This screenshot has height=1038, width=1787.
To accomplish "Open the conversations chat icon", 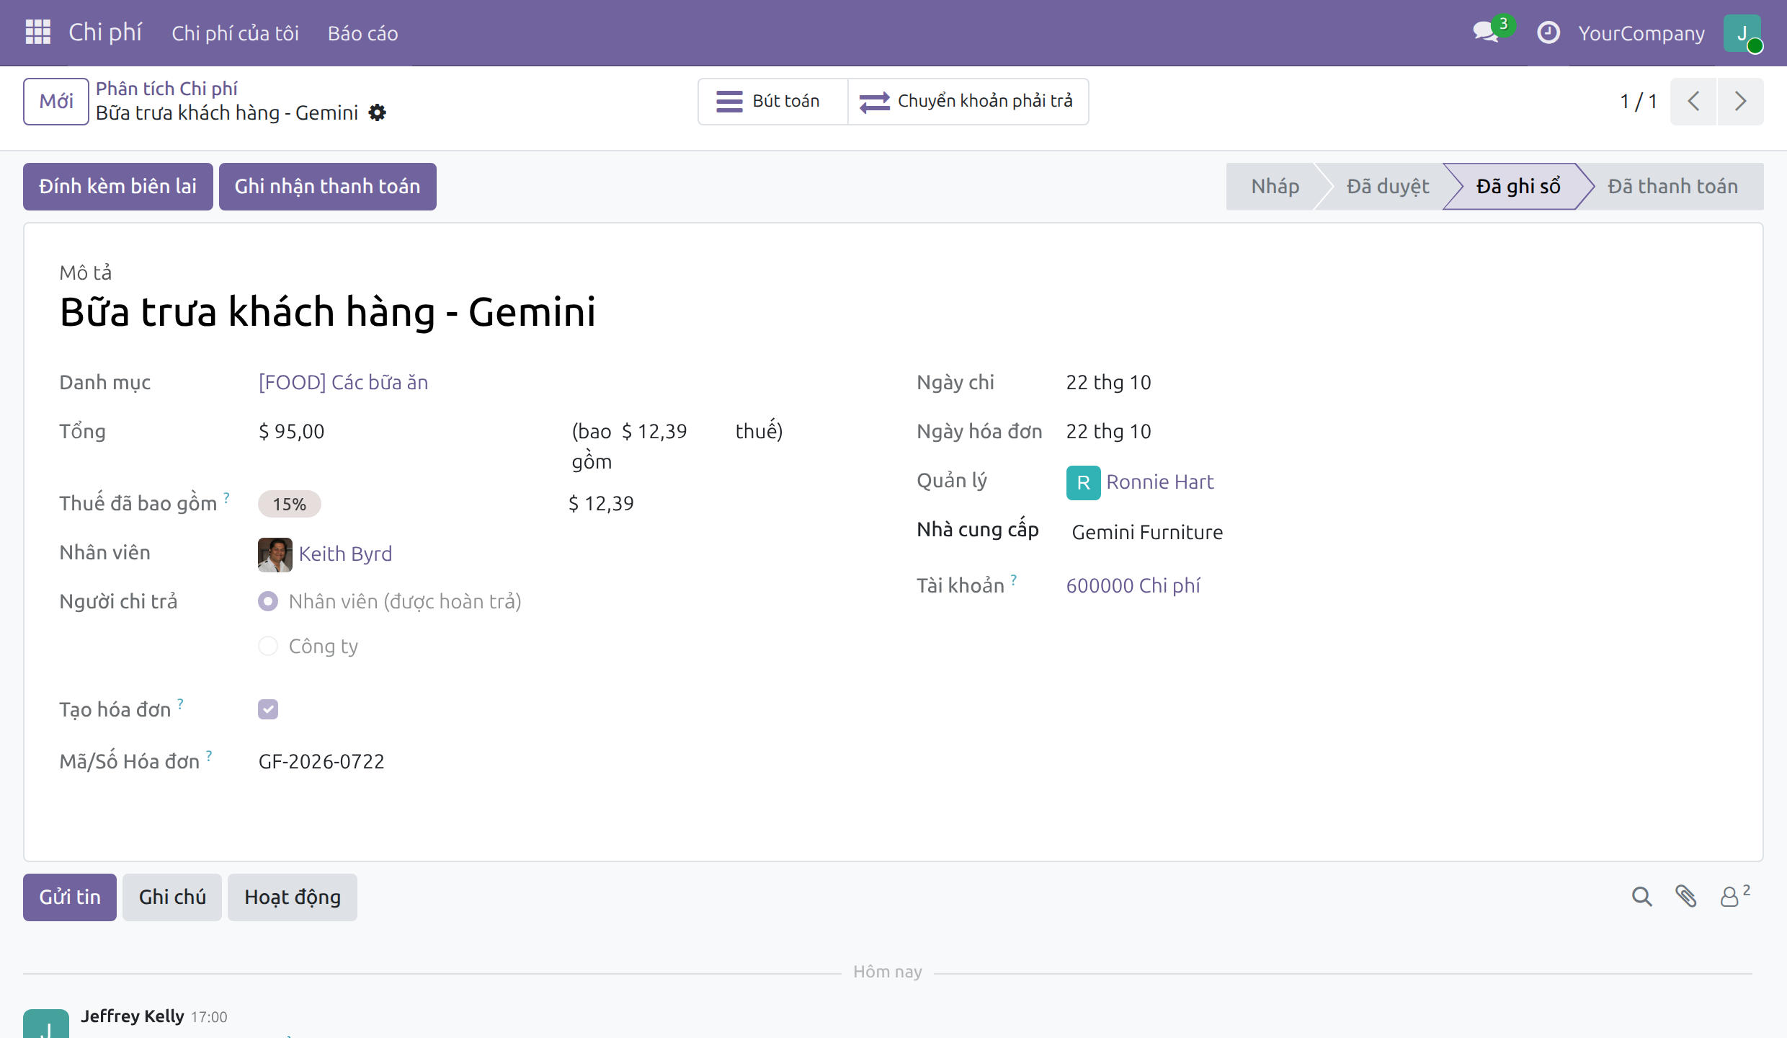I will [1487, 32].
